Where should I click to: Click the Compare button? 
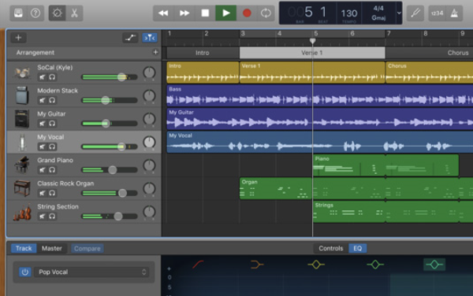click(88, 249)
